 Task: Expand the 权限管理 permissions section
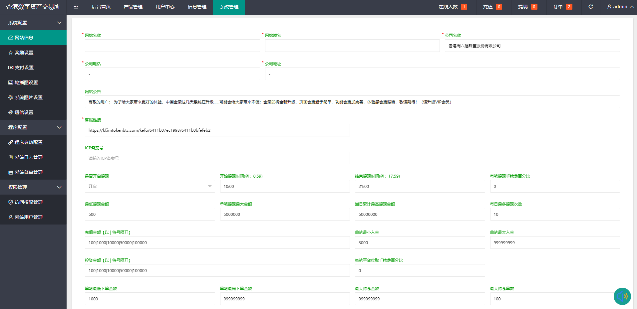coord(59,187)
